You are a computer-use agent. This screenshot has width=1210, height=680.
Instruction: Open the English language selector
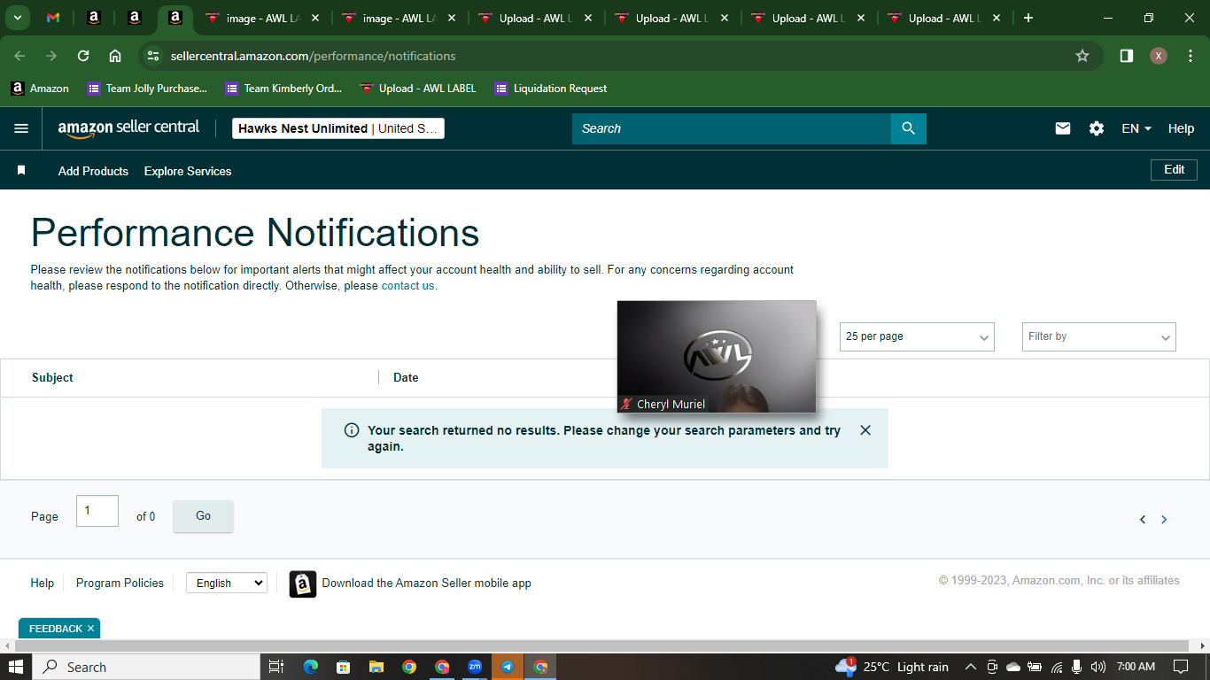coord(227,583)
